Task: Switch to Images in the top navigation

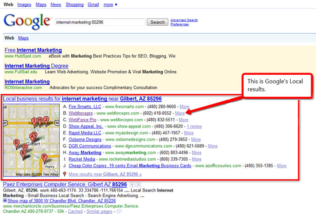Action: (x=24, y=5)
